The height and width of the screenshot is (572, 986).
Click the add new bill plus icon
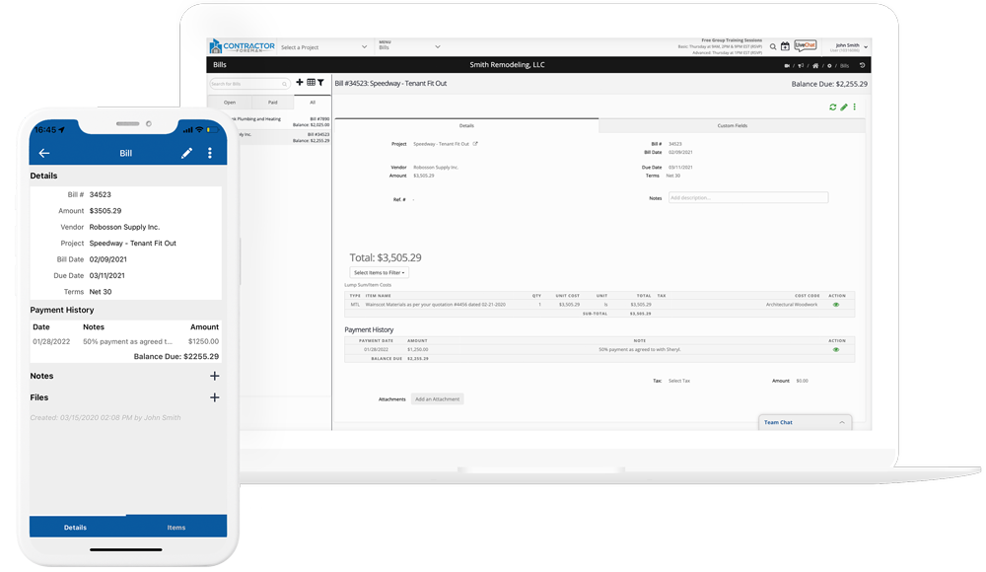coord(300,83)
